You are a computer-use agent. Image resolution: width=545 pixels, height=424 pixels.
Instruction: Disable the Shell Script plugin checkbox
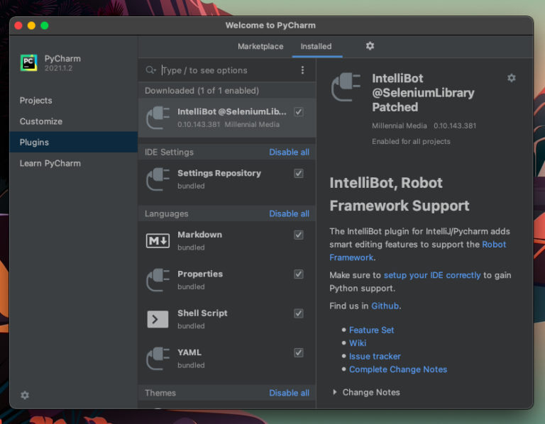[299, 313]
